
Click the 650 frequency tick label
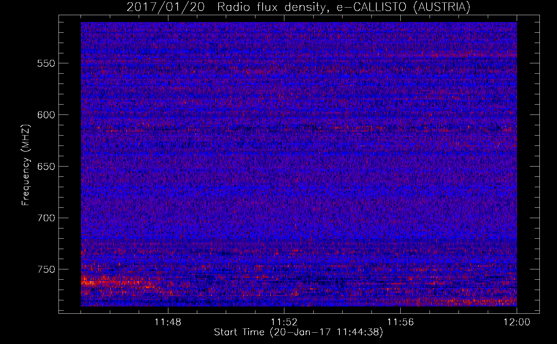coord(46,166)
